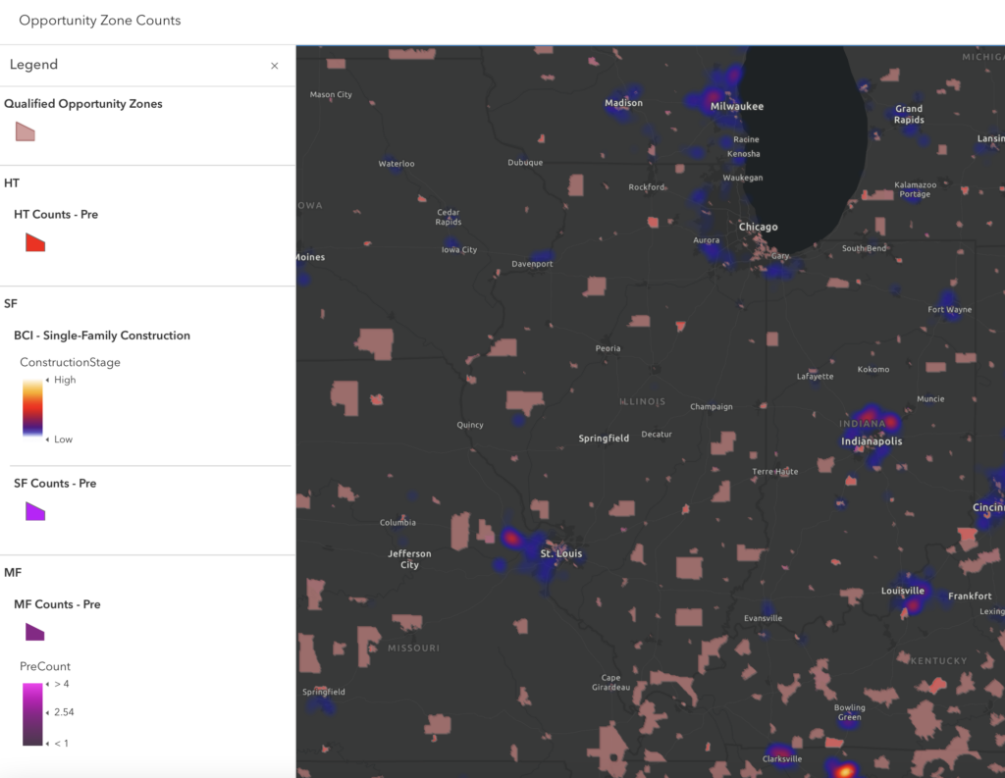Click Chicago on the map
This screenshot has height=778, width=1005.
(x=759, y=227)
